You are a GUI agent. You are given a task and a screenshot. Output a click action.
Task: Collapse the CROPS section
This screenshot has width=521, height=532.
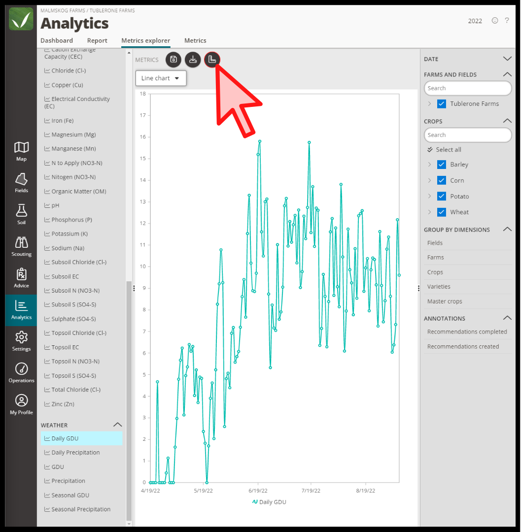[507, 121]
